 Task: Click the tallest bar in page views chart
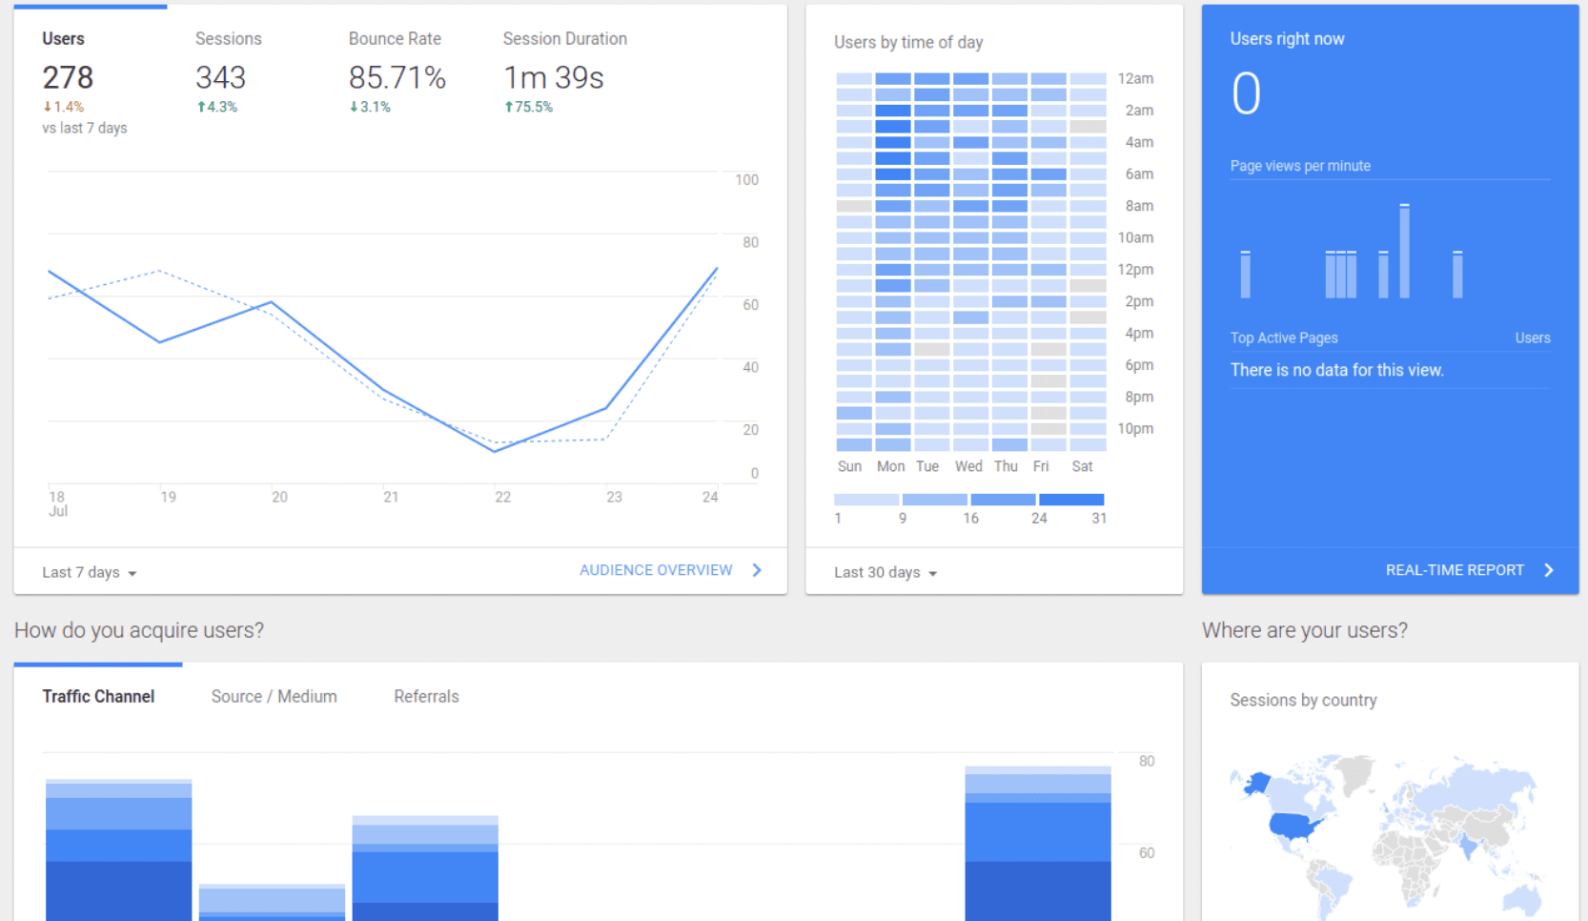(x=1404, y=251)
